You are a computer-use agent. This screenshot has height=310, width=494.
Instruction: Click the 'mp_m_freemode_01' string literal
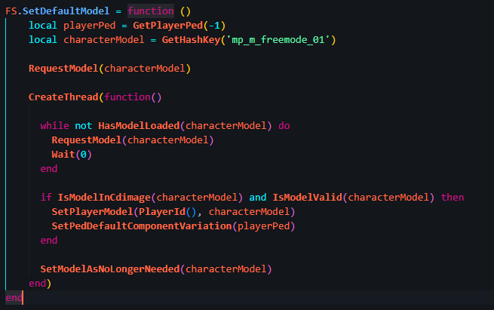[x=278, y=40]
